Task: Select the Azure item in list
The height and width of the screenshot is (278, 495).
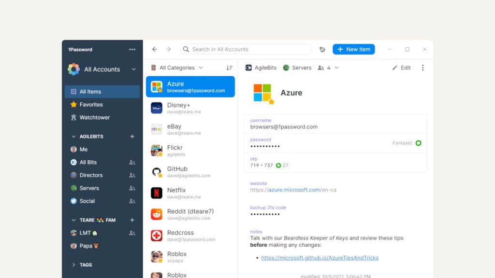Action: click(x=190, y=87)
